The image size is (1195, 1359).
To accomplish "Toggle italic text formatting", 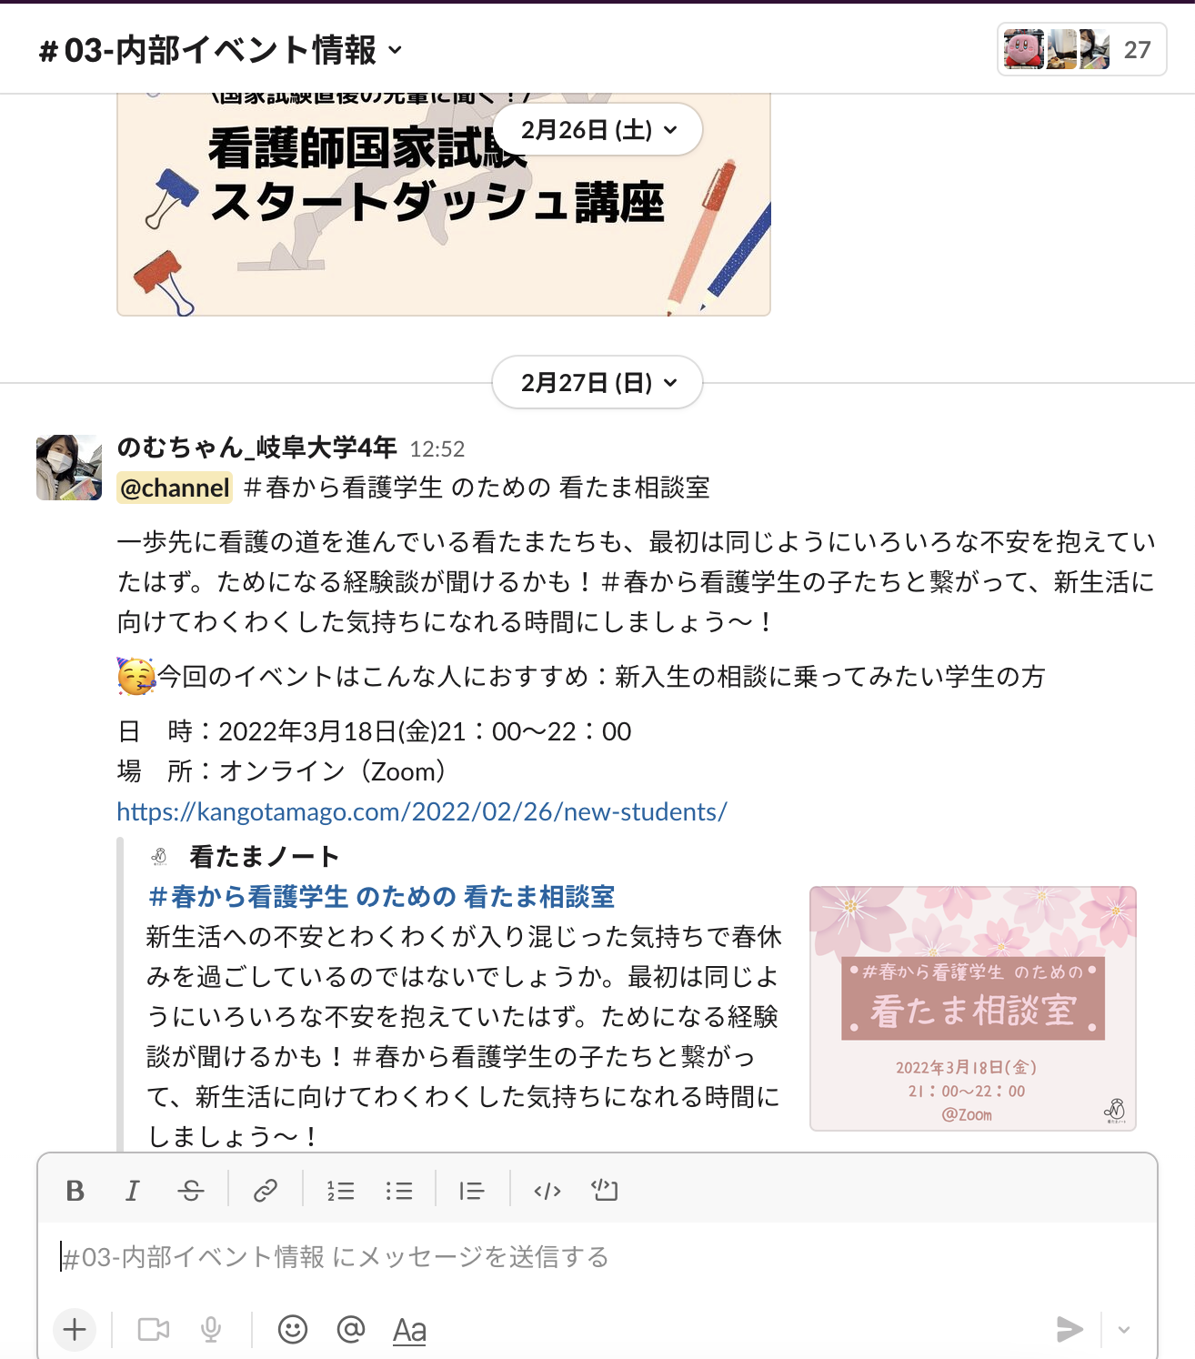I will pos(133,1191).
